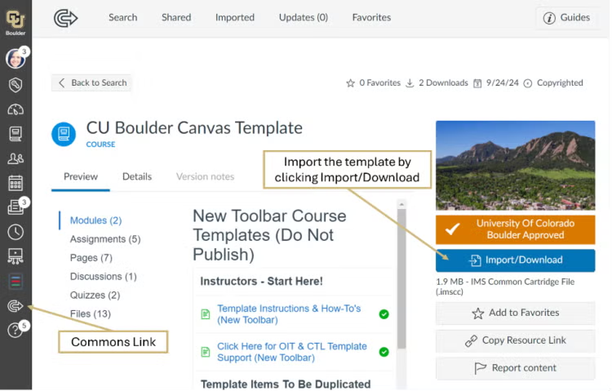Switch to the Details tab
Screen dimensions: 612x391
coord(137,177)
